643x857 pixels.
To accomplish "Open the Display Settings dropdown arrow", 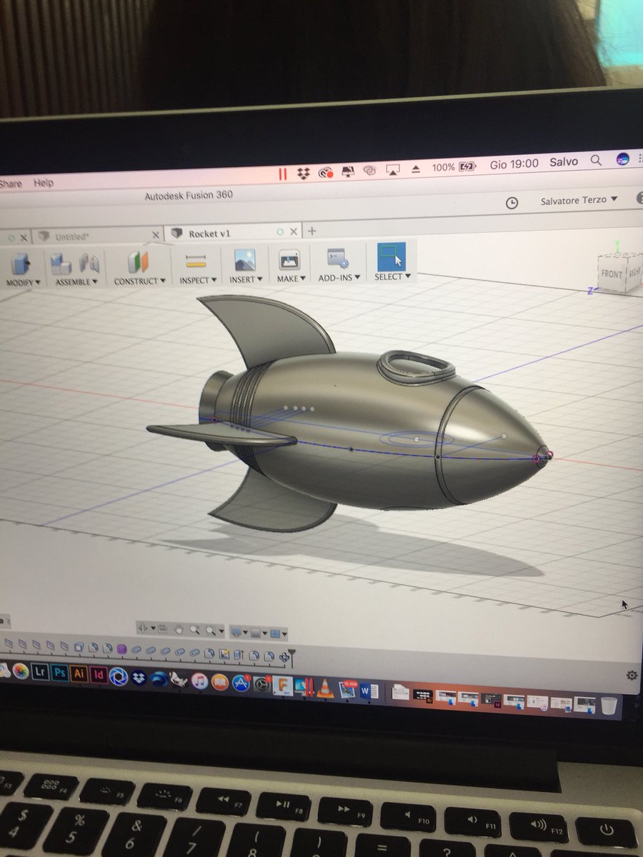I will (x=245, y=633).
